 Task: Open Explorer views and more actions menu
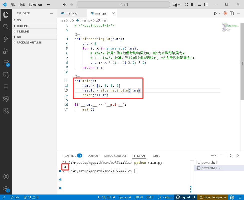[x=52, y=13]
